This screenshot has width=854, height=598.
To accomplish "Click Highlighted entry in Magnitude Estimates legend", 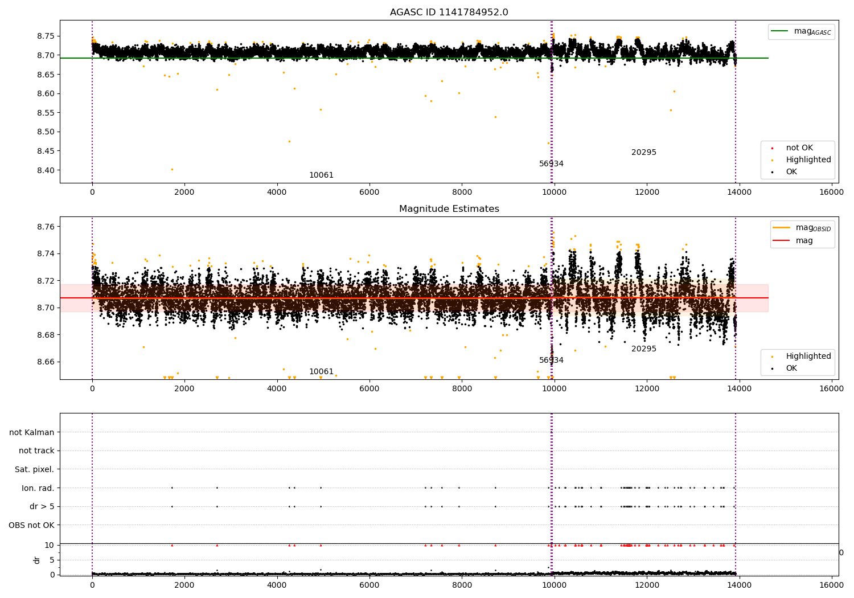I will pos(808,357).
